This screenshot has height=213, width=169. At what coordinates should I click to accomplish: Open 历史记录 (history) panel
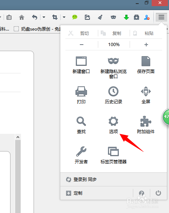(113, 95)
